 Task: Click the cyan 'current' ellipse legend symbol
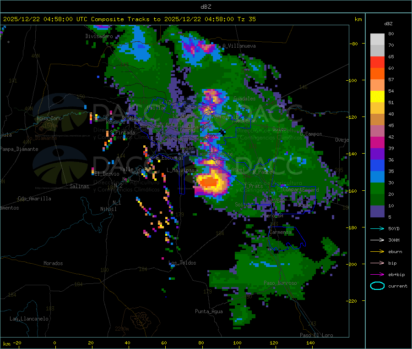point(377,286)
